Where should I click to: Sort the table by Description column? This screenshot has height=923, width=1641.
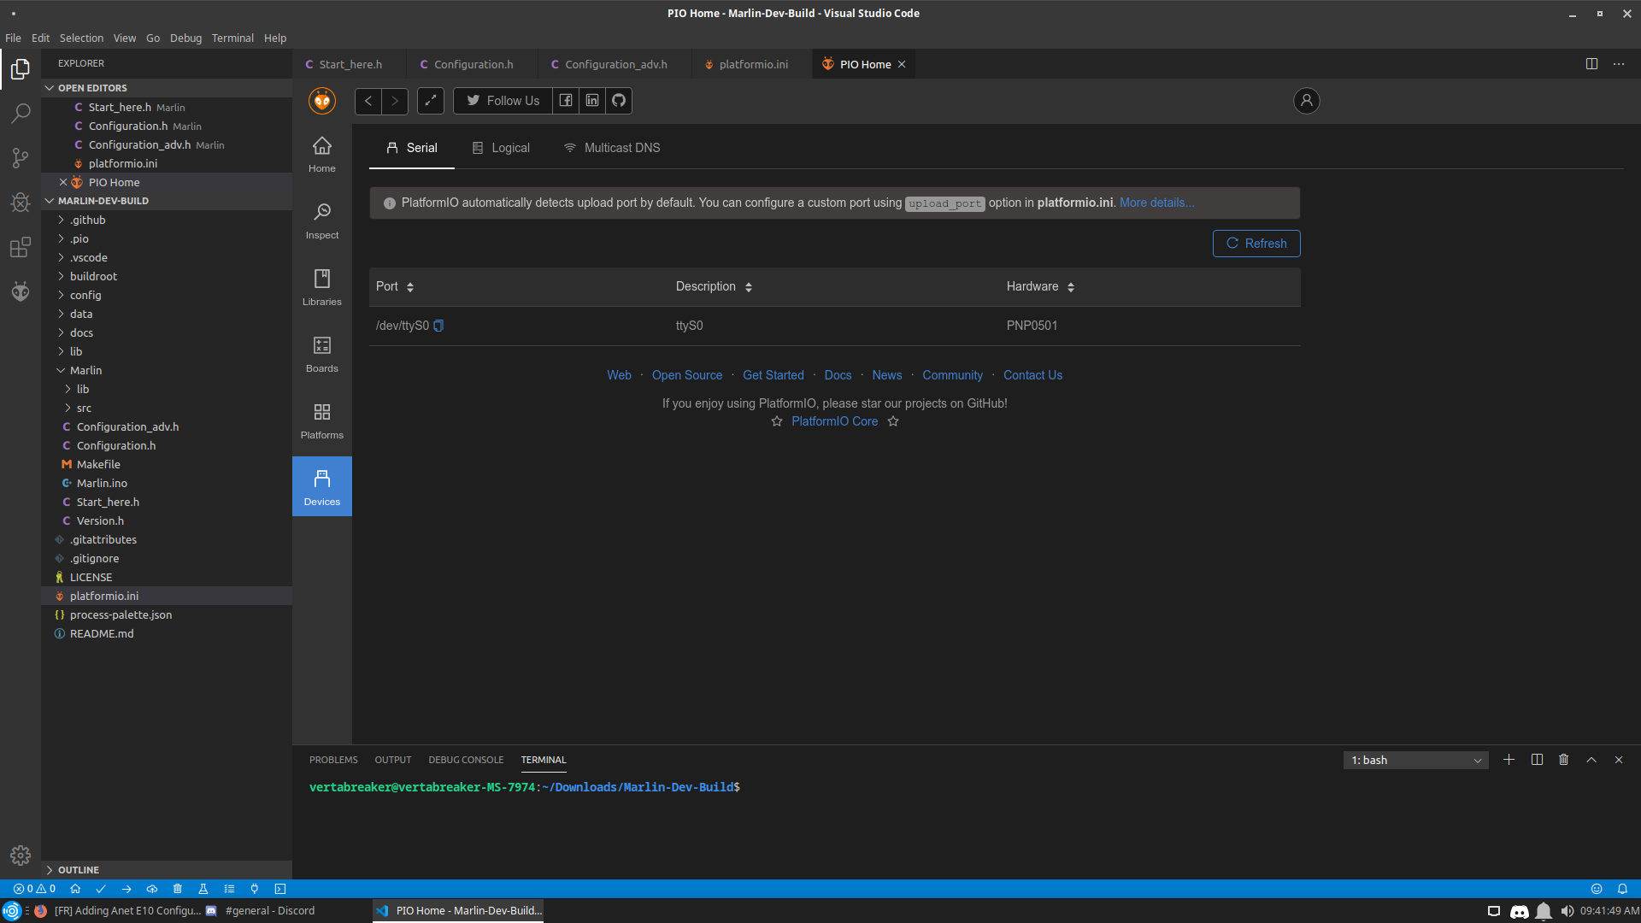click(749, 287)
